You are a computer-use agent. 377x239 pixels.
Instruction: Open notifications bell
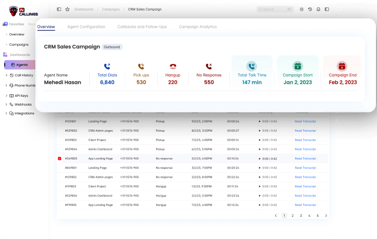[x=318, y=9]
